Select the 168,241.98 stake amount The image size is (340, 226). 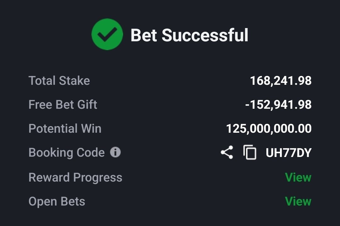281,81
